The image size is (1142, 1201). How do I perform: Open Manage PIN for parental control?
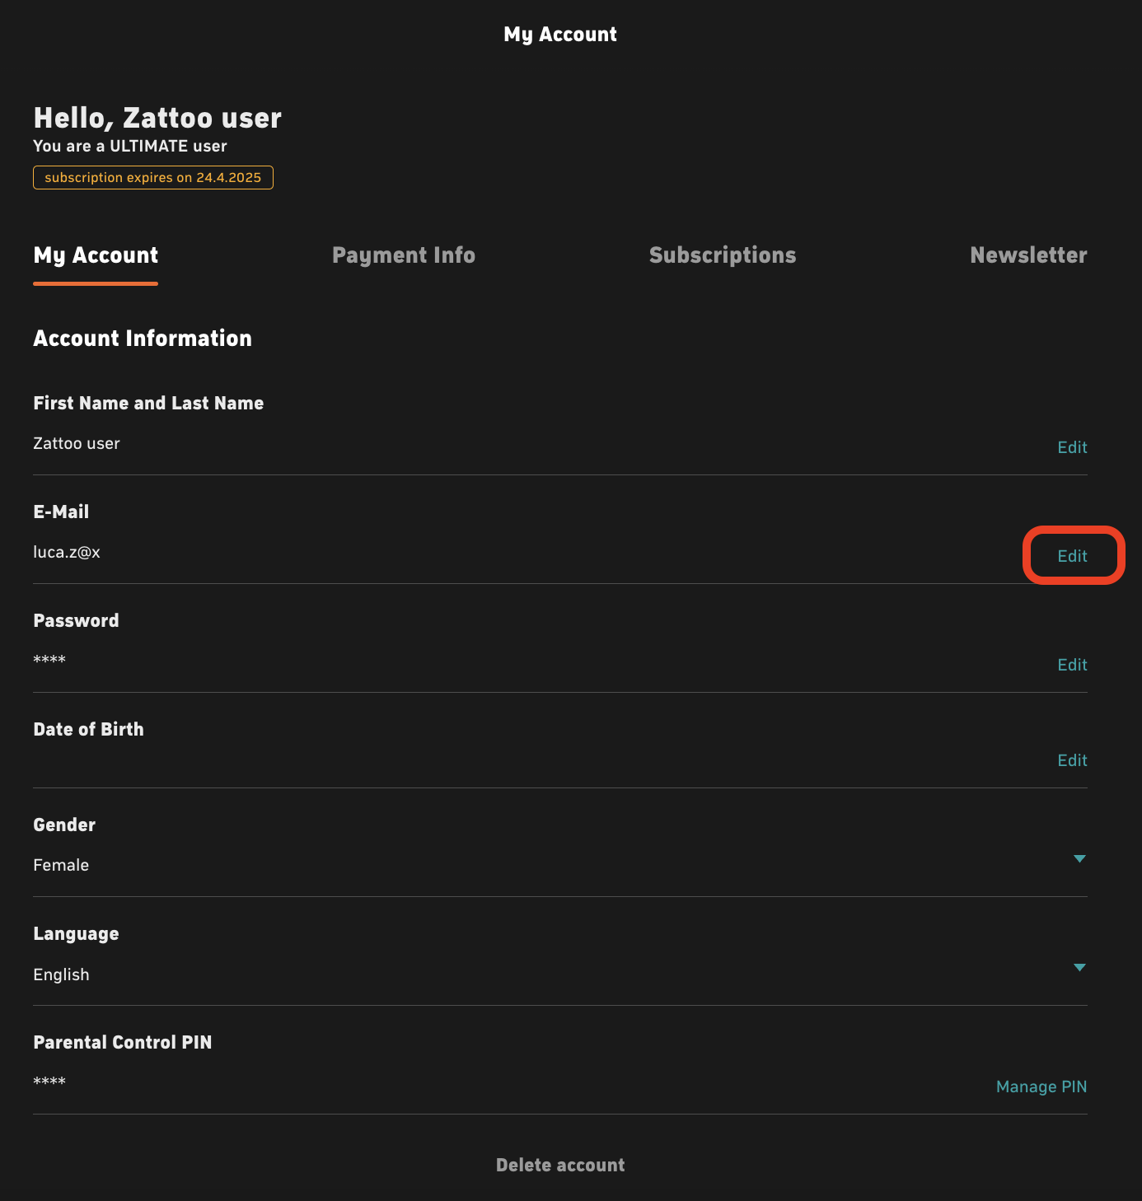[x=1041, y=1087]
